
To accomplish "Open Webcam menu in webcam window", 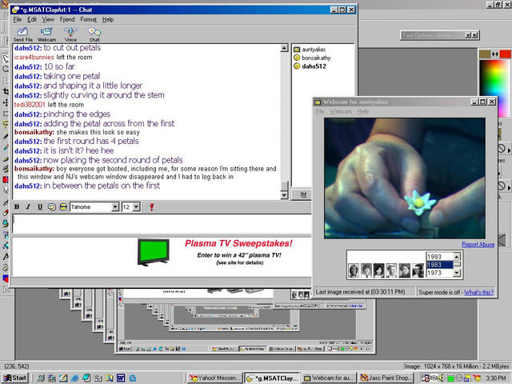I will pyautogui.click(x=340, y=112).
